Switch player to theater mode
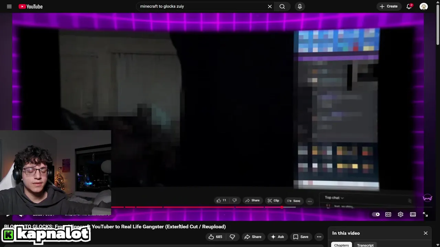This screenshot has height=247, width=440. (x=413, y=214)
